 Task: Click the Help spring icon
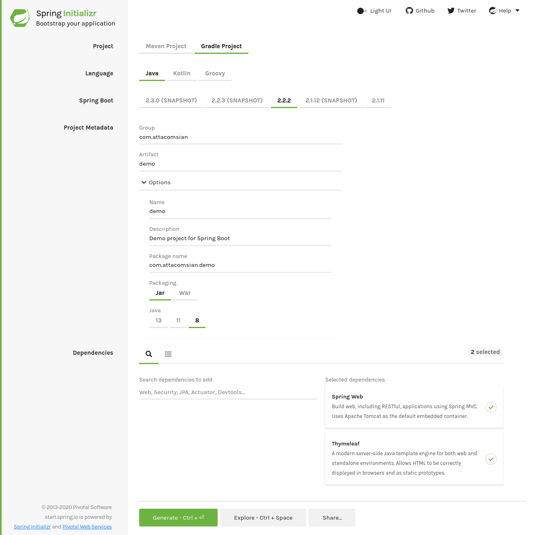pos(492,11)
